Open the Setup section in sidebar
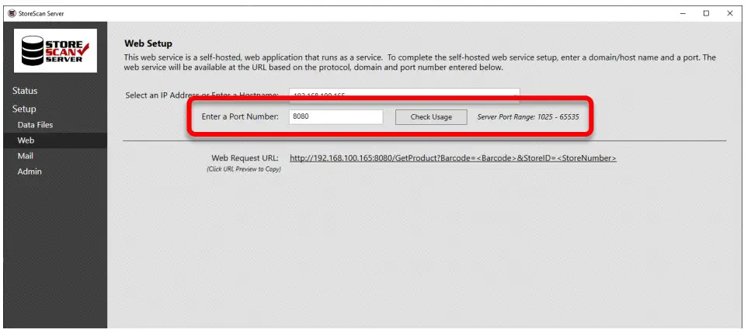This screenshot has width=751, height=333. (24, 109)
